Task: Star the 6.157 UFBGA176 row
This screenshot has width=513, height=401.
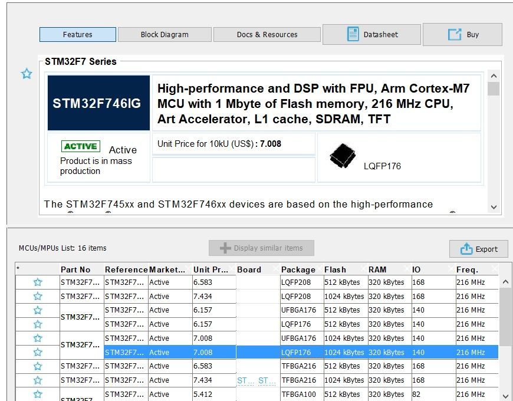Action: tap(38, 310)
